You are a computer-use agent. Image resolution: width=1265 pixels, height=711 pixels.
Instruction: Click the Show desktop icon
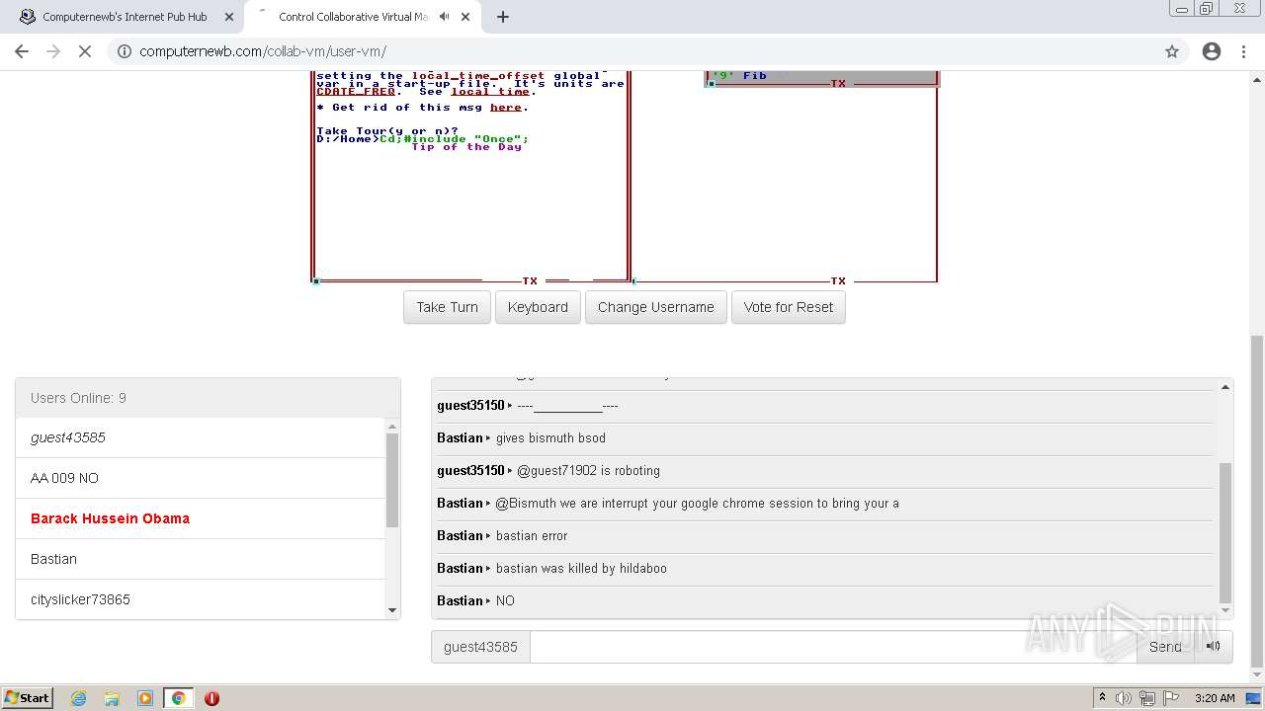pos(1254,698)
